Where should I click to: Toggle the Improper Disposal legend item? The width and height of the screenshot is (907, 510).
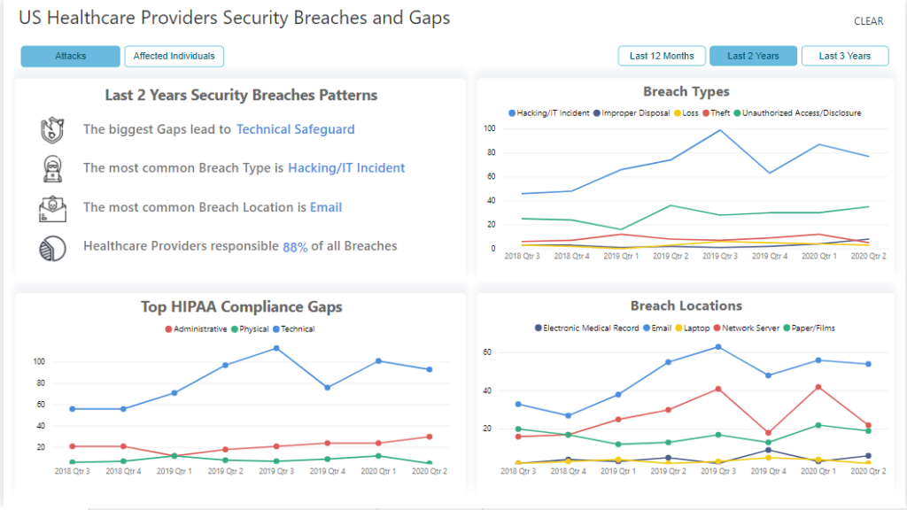[x=632, y=113]
